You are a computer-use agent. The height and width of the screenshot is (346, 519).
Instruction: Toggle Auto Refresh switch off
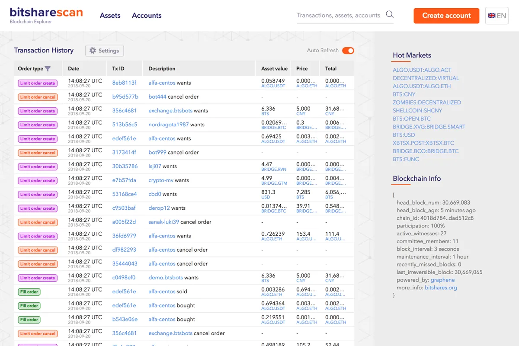pyautogui.click(x=348, y=51)
